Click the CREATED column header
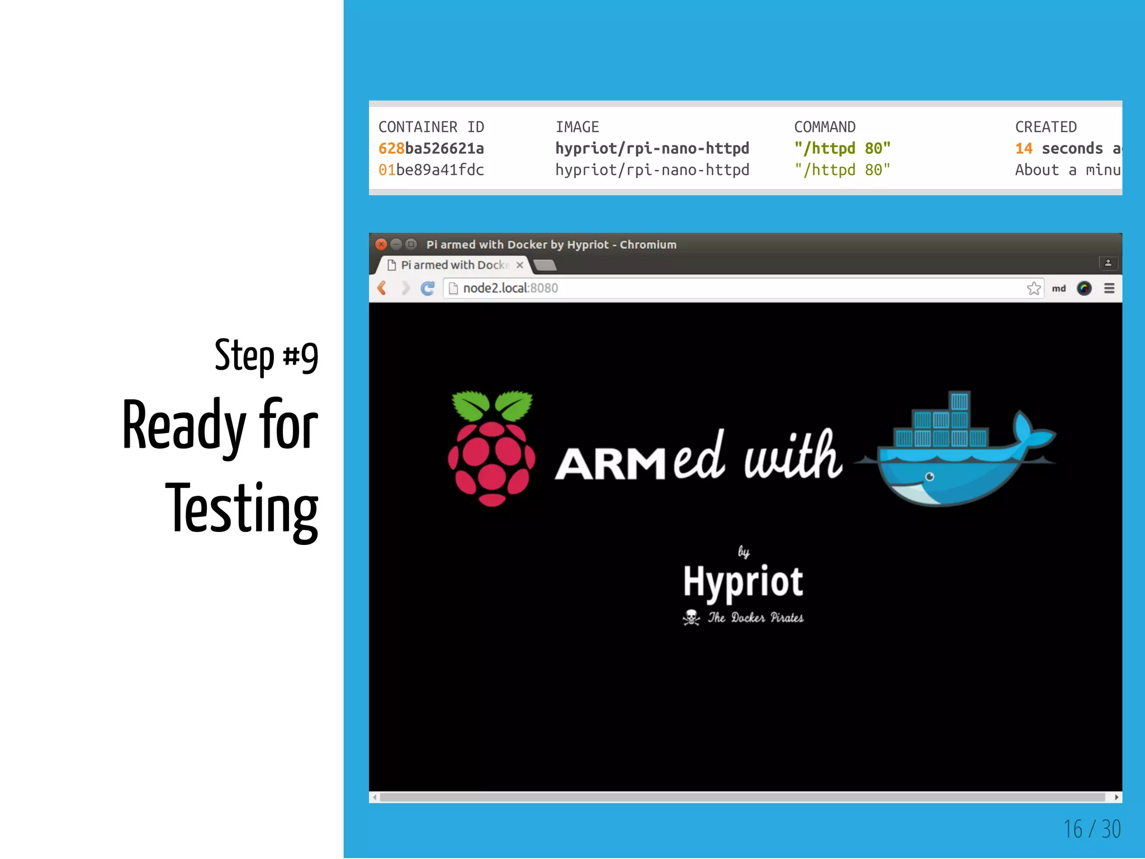The height and width of the screenshot is (859, 1145). 1045,127
